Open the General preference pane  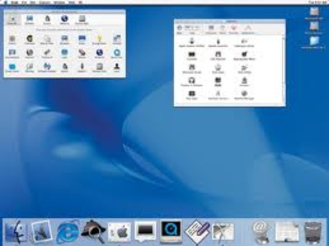coord(117,40)
